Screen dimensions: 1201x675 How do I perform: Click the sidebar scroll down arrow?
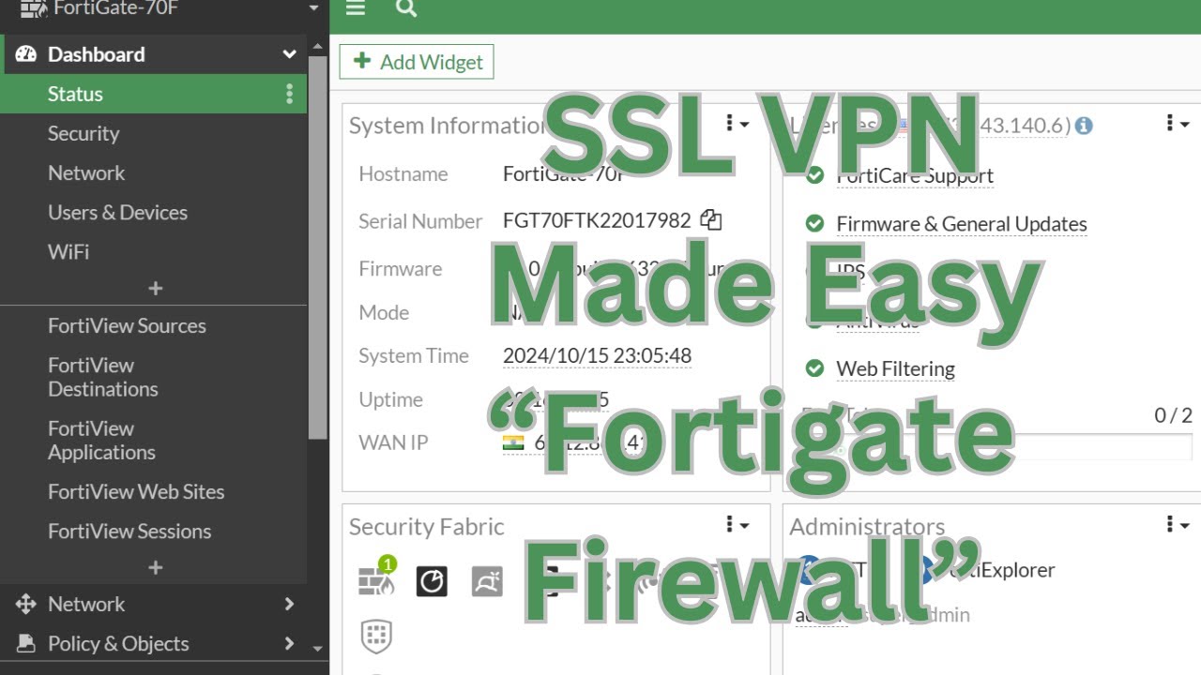318,648
